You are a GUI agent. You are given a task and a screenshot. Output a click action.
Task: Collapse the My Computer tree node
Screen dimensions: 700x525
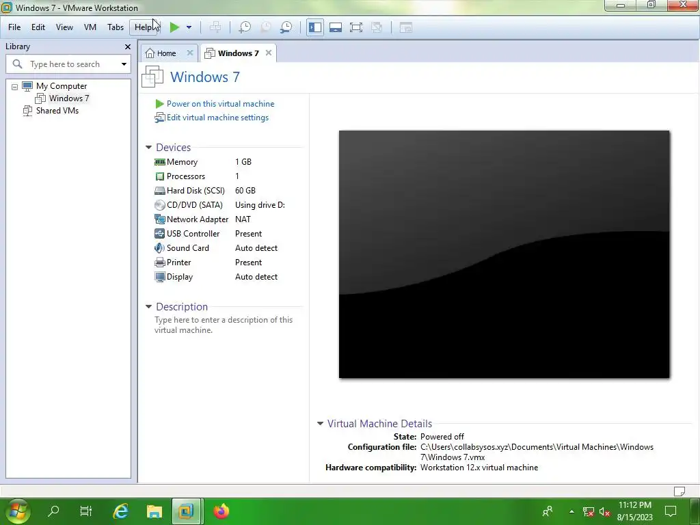tap(15, 87)
